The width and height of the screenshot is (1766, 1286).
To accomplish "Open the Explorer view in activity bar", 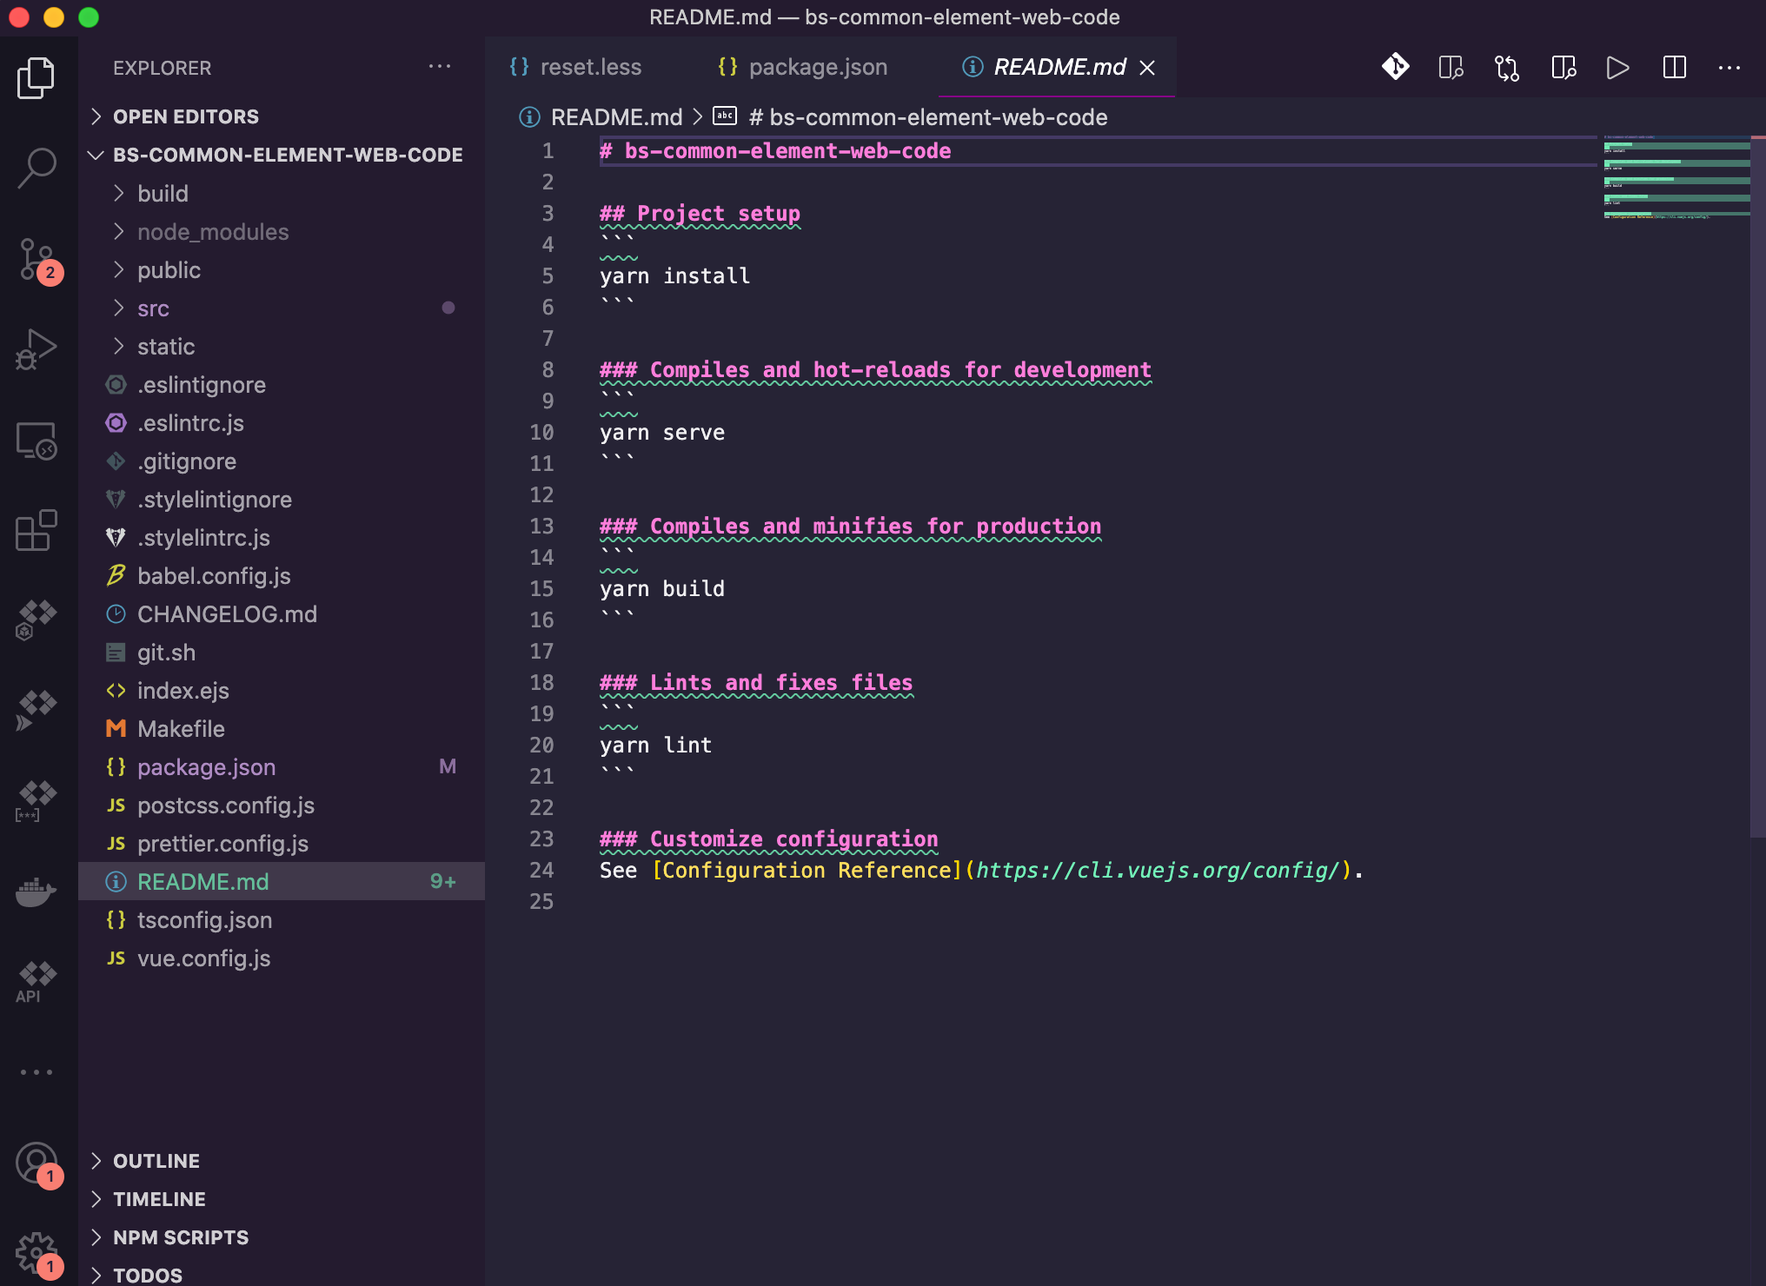I will coord(37,78).
